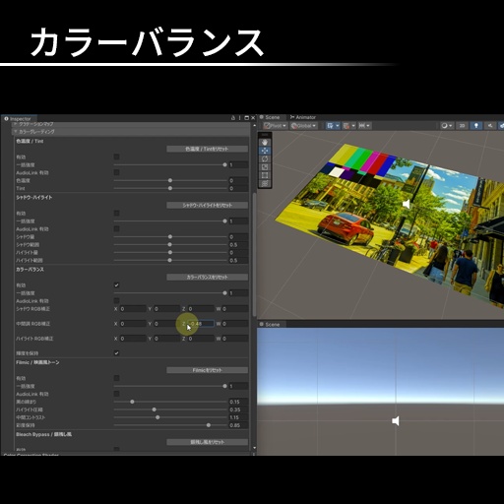Open ruler snap dropdown arrow
Screen dimensions: 504x504
pyautogui.click(x=368, y=126)
